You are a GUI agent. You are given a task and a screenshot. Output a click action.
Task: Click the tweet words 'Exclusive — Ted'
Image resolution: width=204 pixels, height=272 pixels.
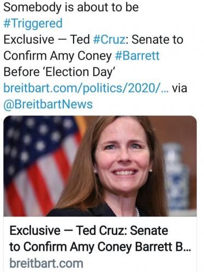[47, 40]
